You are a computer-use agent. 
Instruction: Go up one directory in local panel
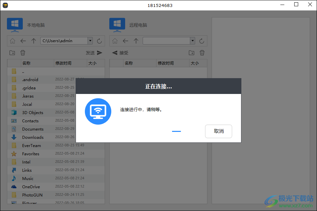(x=33, y=41)
